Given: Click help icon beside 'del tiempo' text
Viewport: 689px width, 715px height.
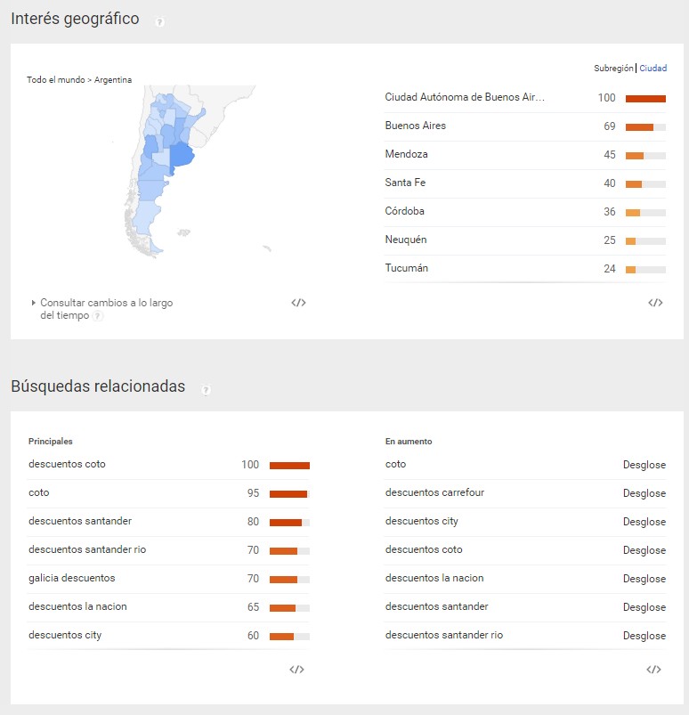Looking at the screenshot, I should pyautogui.click(x=98, y=316).
